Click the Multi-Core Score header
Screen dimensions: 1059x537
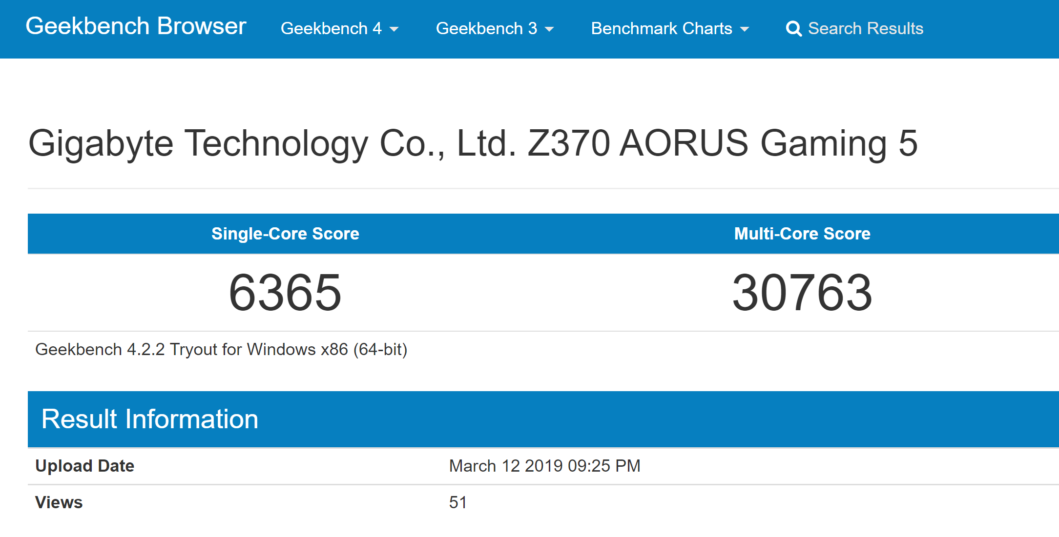(x=802, y=234)
